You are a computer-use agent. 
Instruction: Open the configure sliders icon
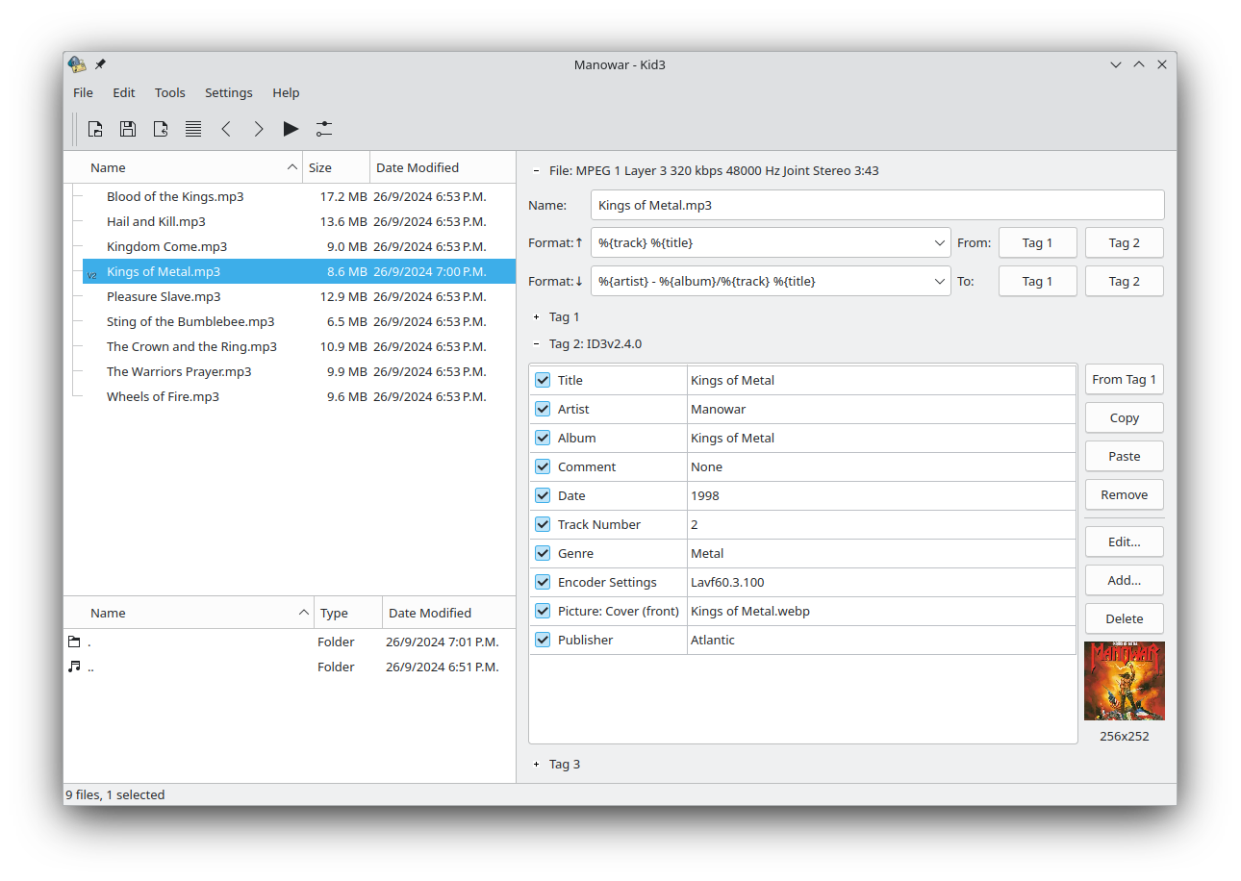coord(324,129)
